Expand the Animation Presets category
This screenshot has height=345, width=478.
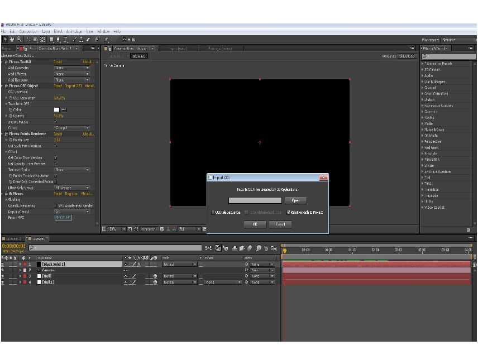pyautogui.click(x=437, y=64)
